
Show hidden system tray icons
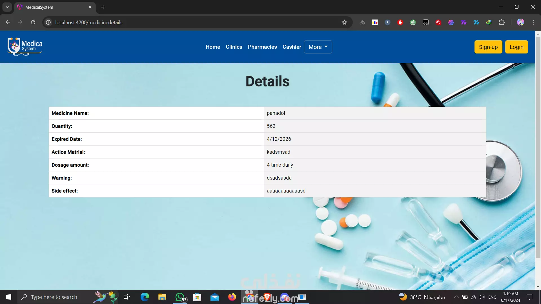[456, 297]
